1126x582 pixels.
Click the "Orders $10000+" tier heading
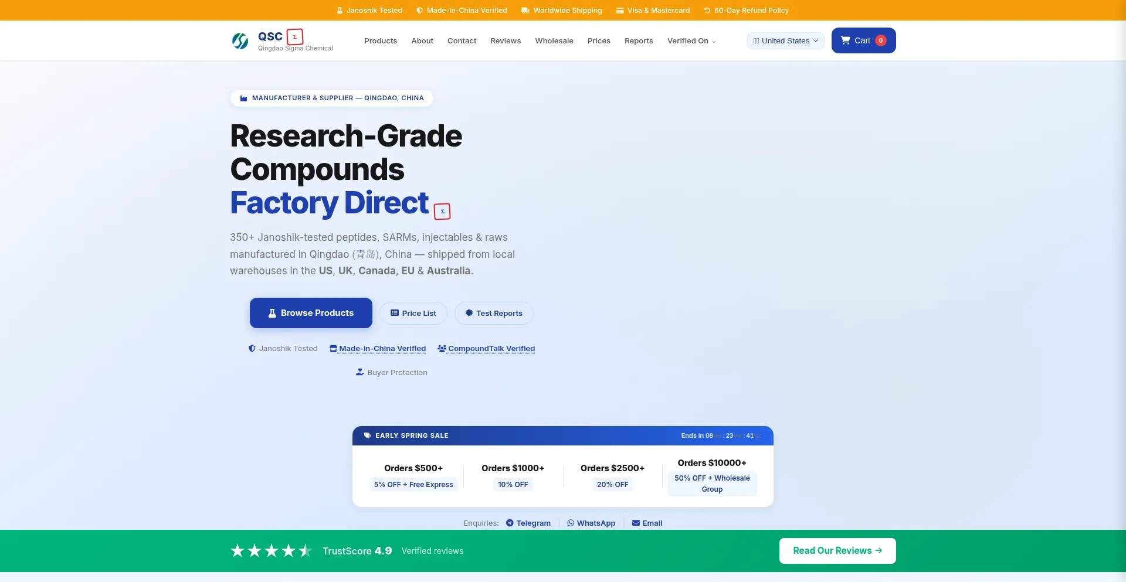point(712,463)
